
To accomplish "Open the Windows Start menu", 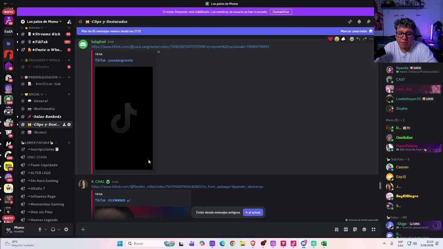I will click(x=120, y=243).
